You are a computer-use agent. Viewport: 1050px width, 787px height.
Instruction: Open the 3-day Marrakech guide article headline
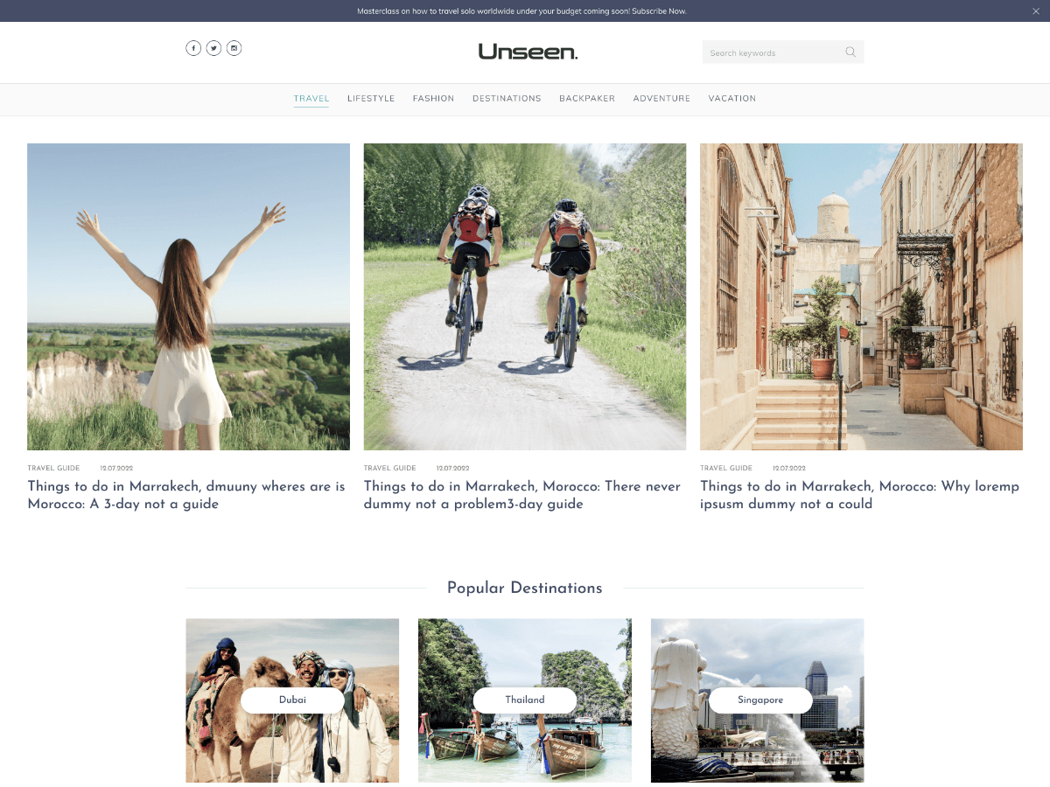coord(185,495)
